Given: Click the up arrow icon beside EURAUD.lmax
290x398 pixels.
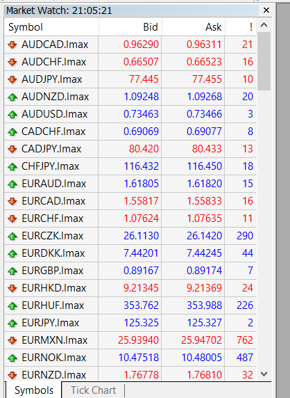Looking at the screenshot, I should [x=12, y=184].
